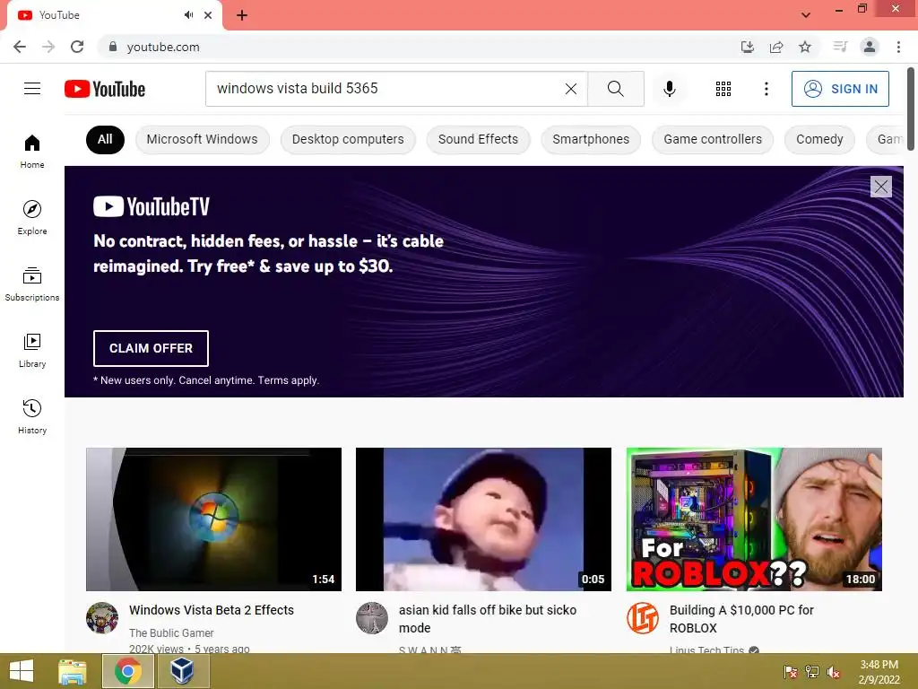Close the YouTube TV banner

click(881, 187)
